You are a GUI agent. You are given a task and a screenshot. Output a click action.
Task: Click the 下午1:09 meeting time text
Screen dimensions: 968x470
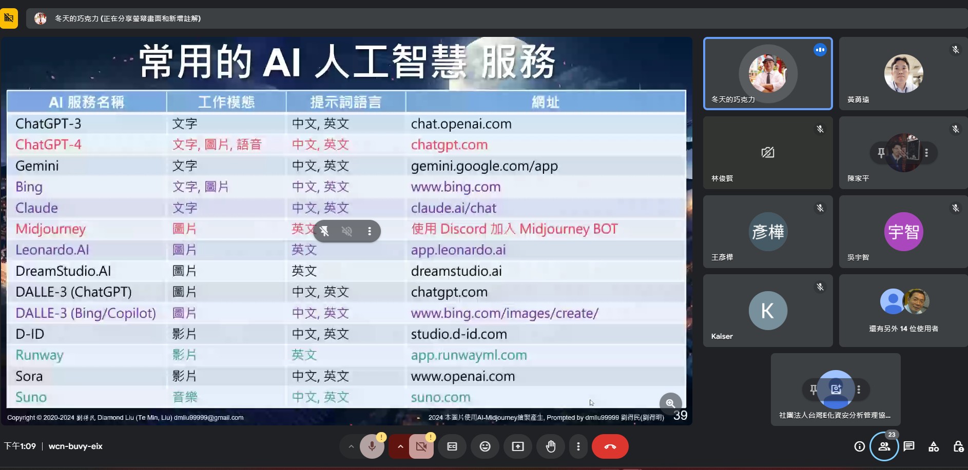tap(20, 446)
